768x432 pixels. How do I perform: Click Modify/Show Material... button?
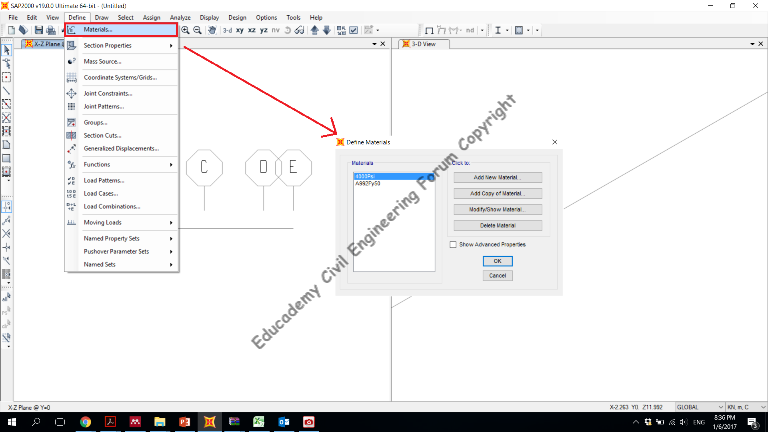pyautogui.click(x=498, y=210)
